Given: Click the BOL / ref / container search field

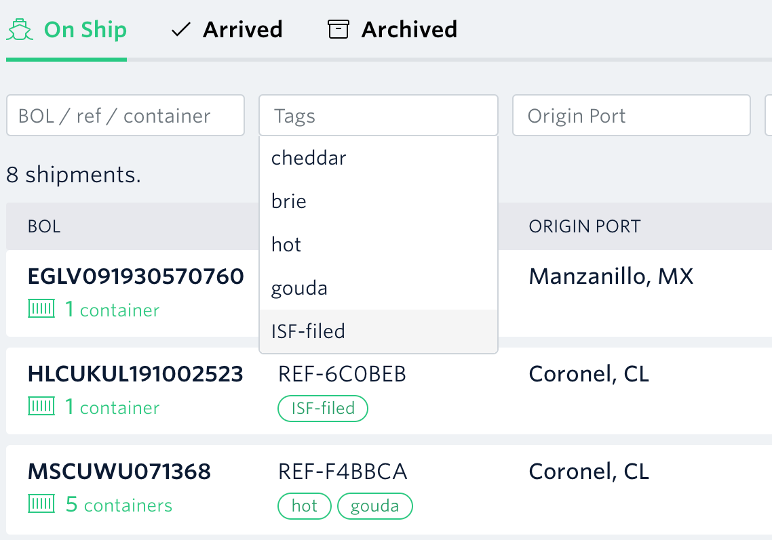Looking at the screenshot, I should pos(125,115).
